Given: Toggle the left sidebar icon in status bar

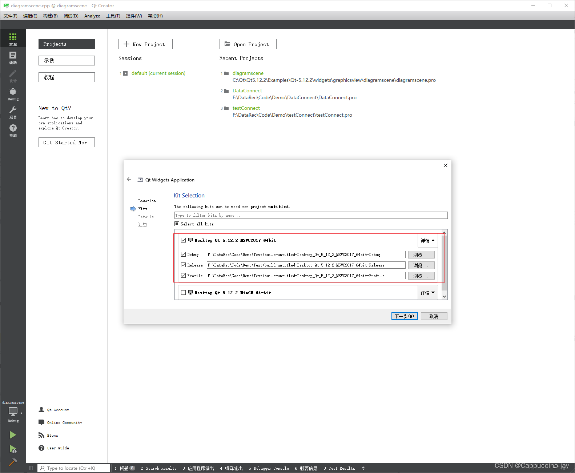Looking at the screenshot, I should [31, 468].
